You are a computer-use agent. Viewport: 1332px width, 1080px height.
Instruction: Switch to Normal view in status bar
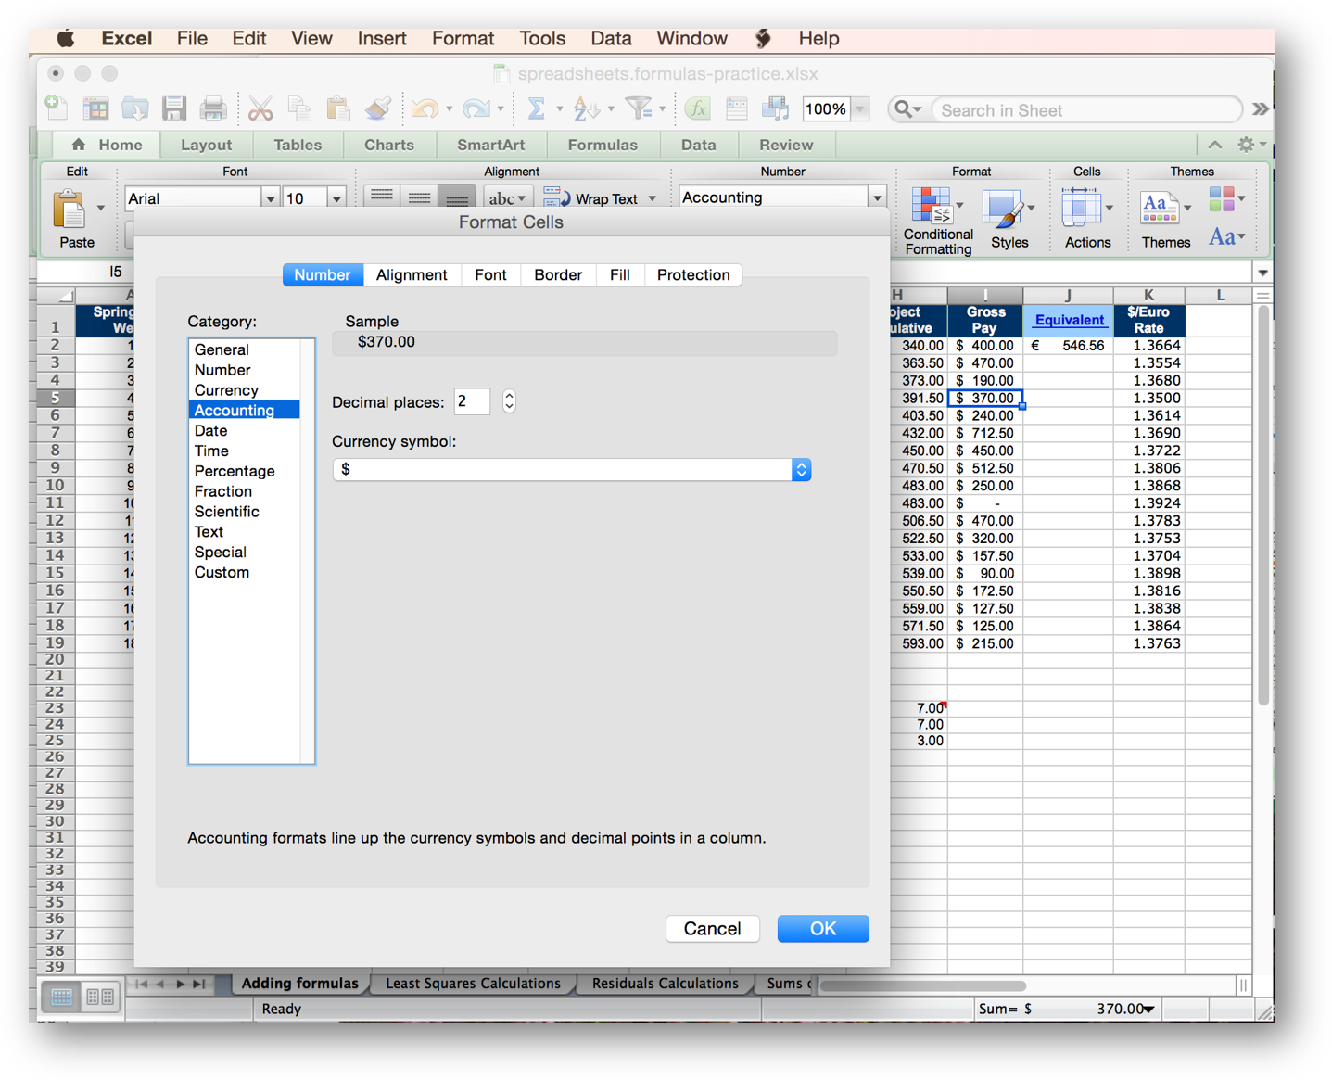coord(61,997)
